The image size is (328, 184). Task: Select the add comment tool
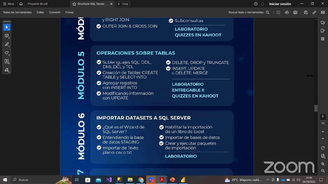(x=7, y=36)
